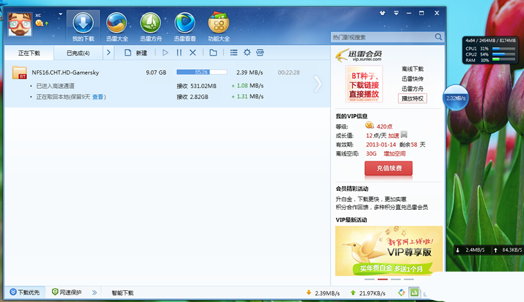This screenshot has height=302, width=524.
Task: Select the highlighted red banner page indicator
Action: click(x=383, y=279)
